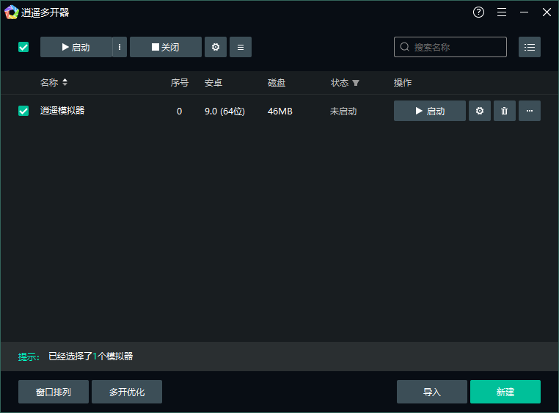The width and height of the screenshot is (559, 413).
Task: Sort the list by 名称 column
Action: click(65, 83)
